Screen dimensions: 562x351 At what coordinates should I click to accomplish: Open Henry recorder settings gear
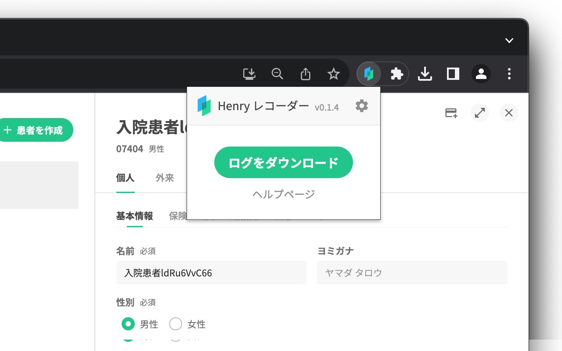pyautogui.click(x=362, y=106)
